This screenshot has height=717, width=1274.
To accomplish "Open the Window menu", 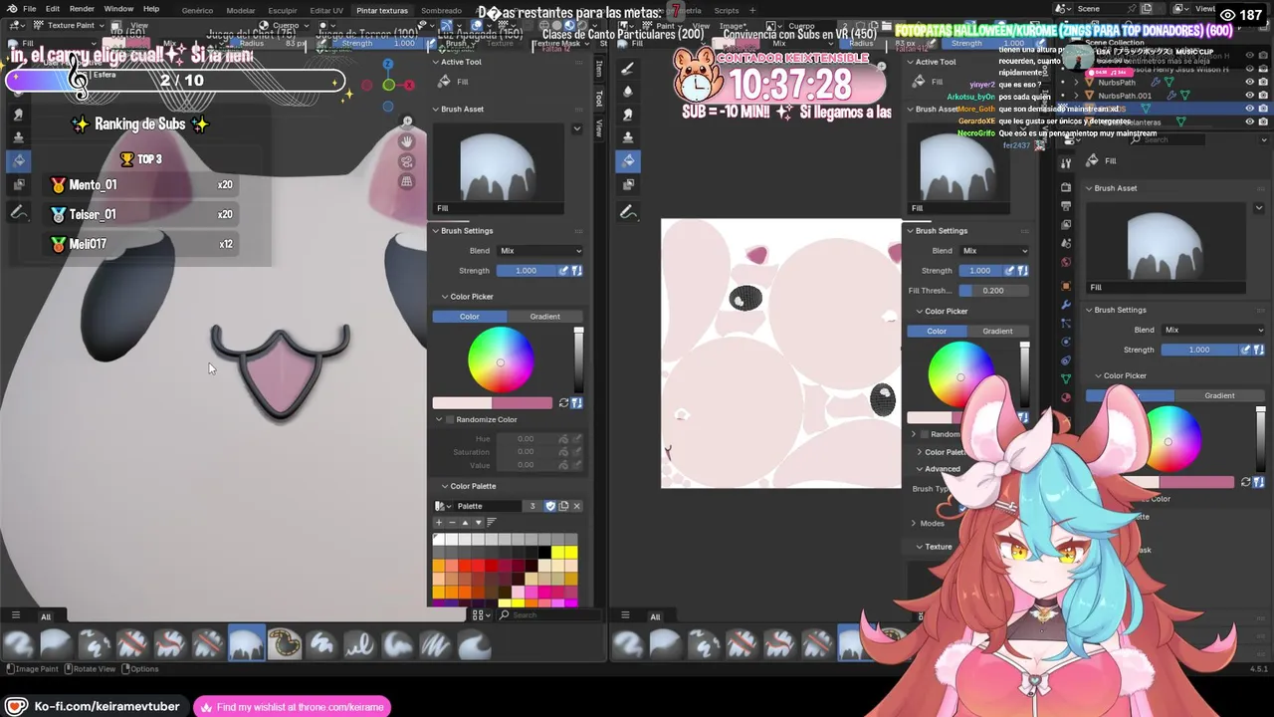I will pos(118,9).
